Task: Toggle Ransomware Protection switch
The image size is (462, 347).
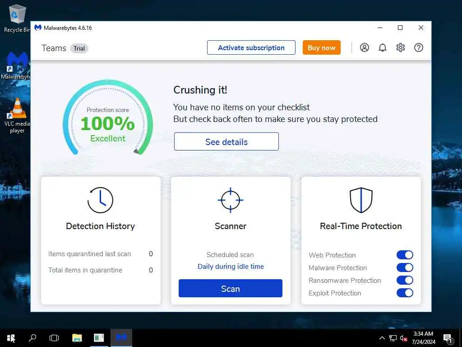Action: click(x=405, y=280)
